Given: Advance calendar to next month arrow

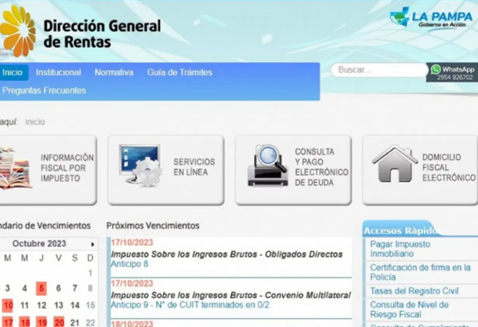Looking at the screenshot, I should pyautogui.click(x=93, y=244).
